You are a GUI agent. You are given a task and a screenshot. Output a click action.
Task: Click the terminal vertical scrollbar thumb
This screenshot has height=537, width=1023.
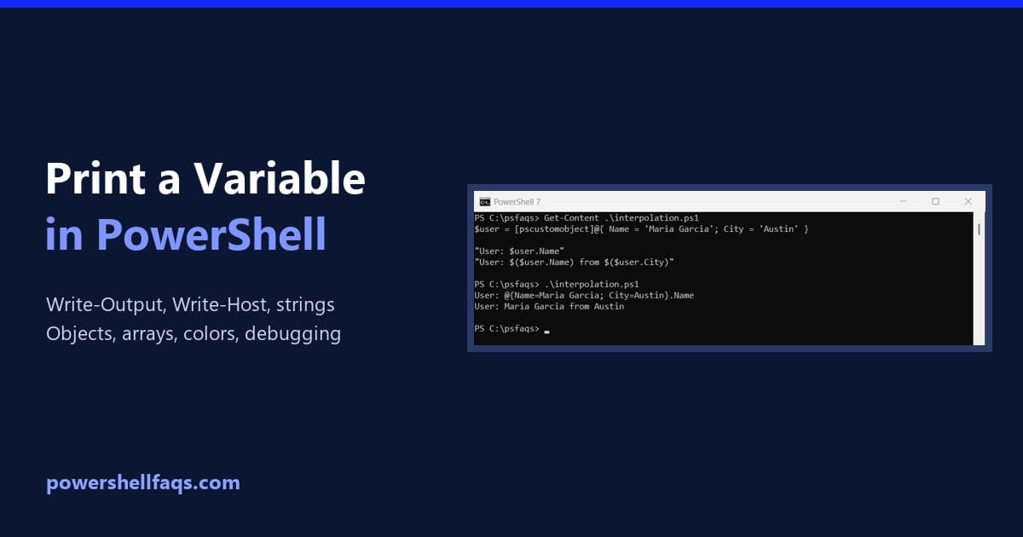(x=979, y=228)
